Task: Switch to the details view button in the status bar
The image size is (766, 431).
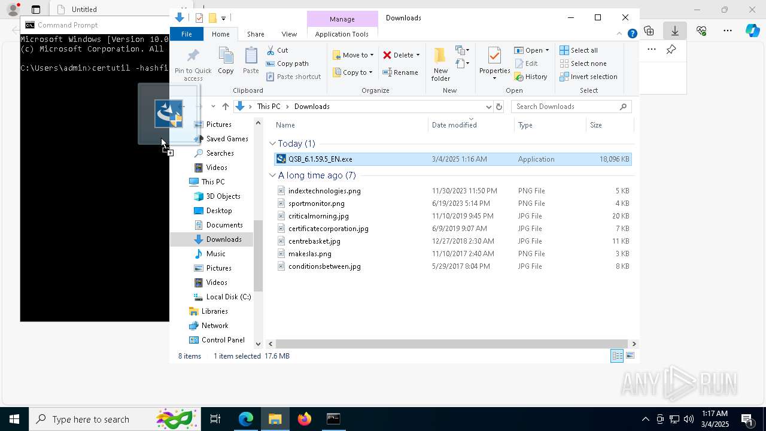Action: pos(617,356)
